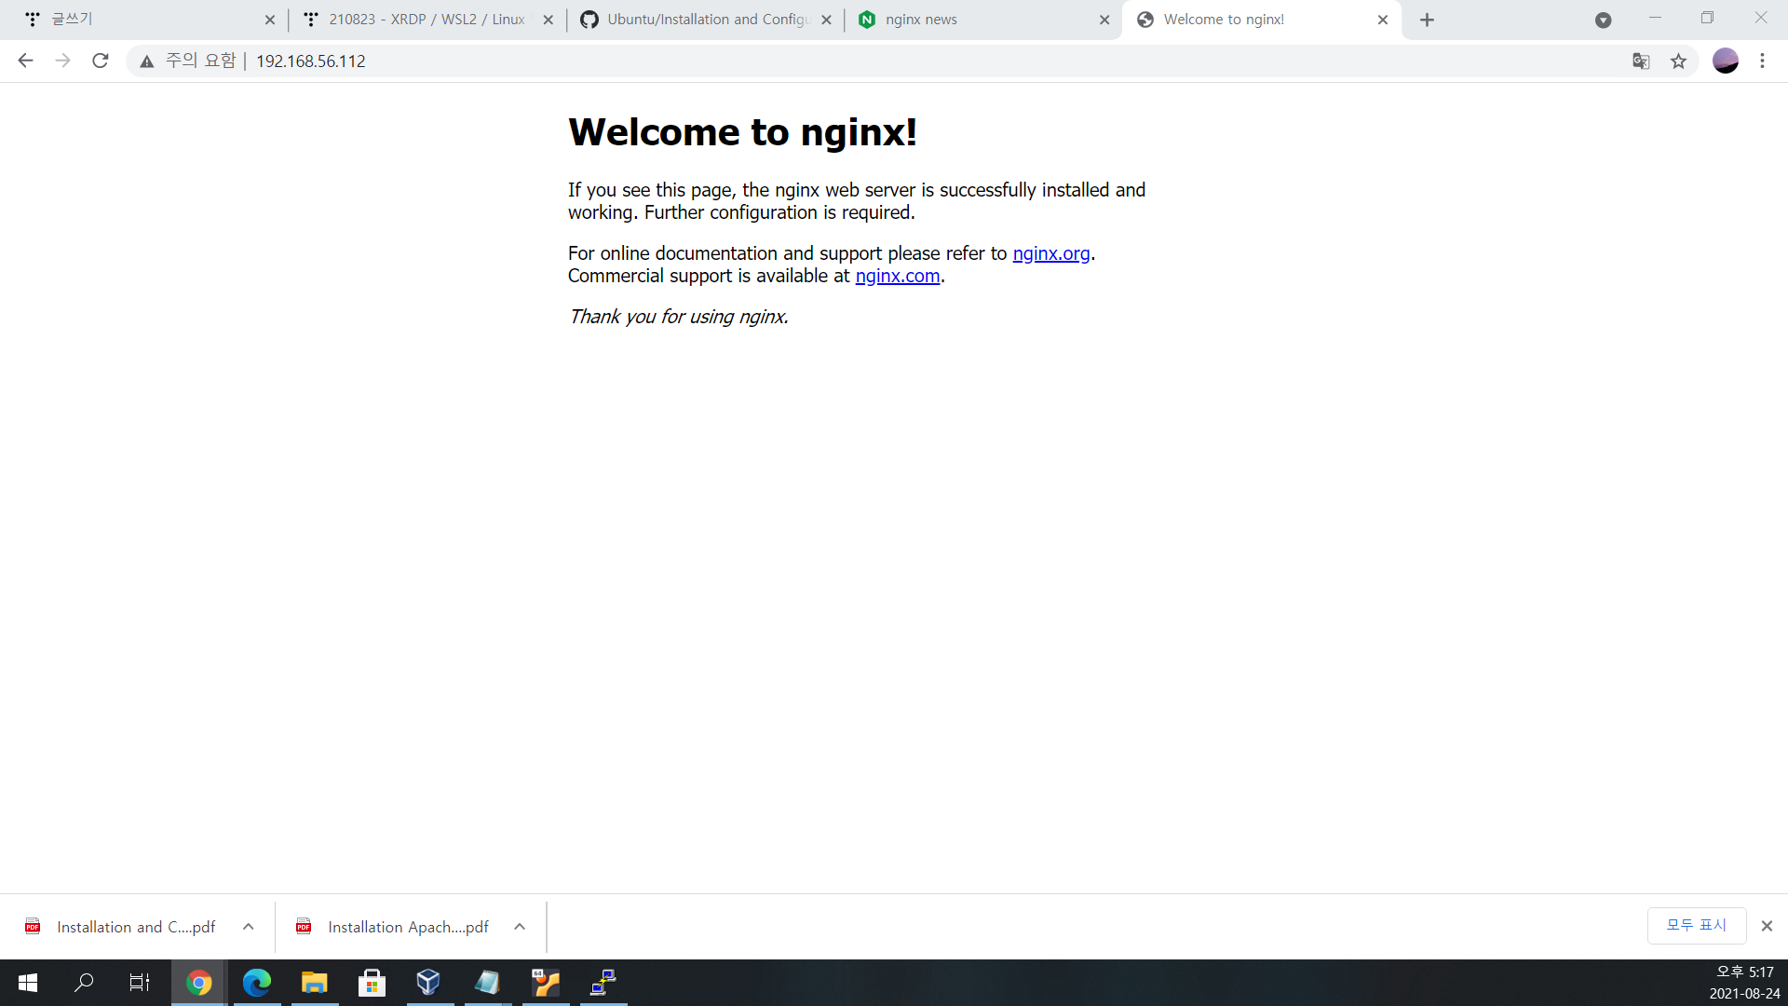Open Task View on the taskbar
The width and height of the screenshot is (1788, 1006).
140,983
